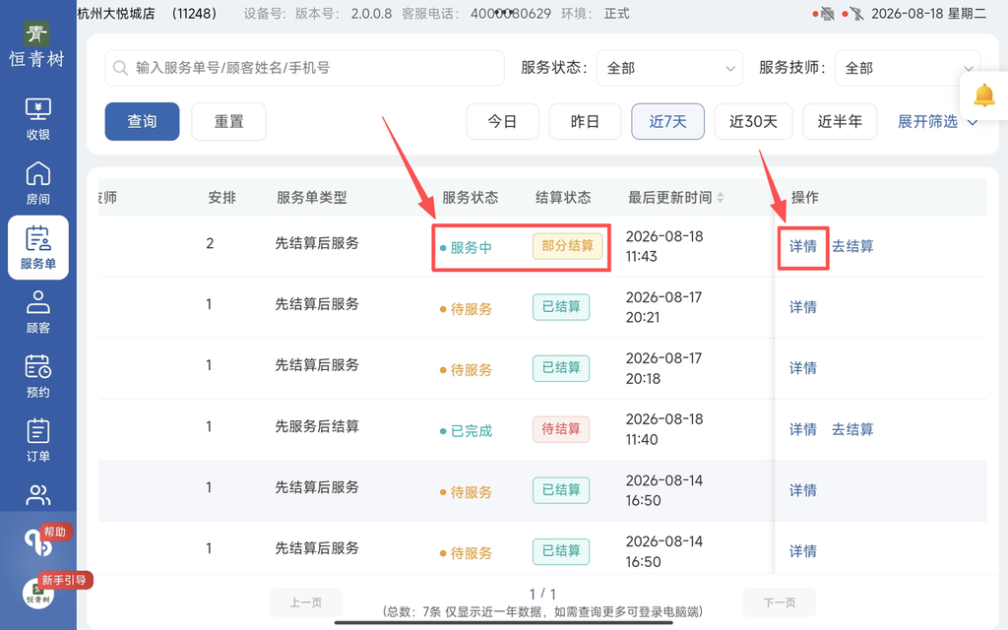Open the 服务状态 dropdown showing 全部
This screenshot has height=630, width=1008.
coord(669,68)
